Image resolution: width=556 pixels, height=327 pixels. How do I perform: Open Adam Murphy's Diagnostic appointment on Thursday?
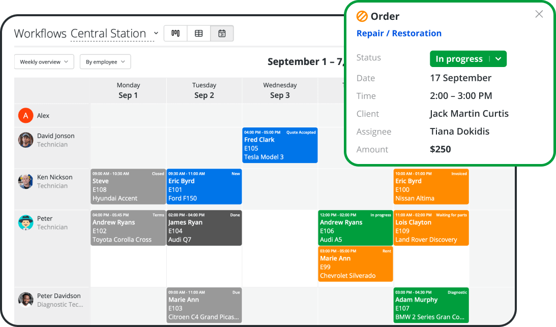(x=431, y=305)
